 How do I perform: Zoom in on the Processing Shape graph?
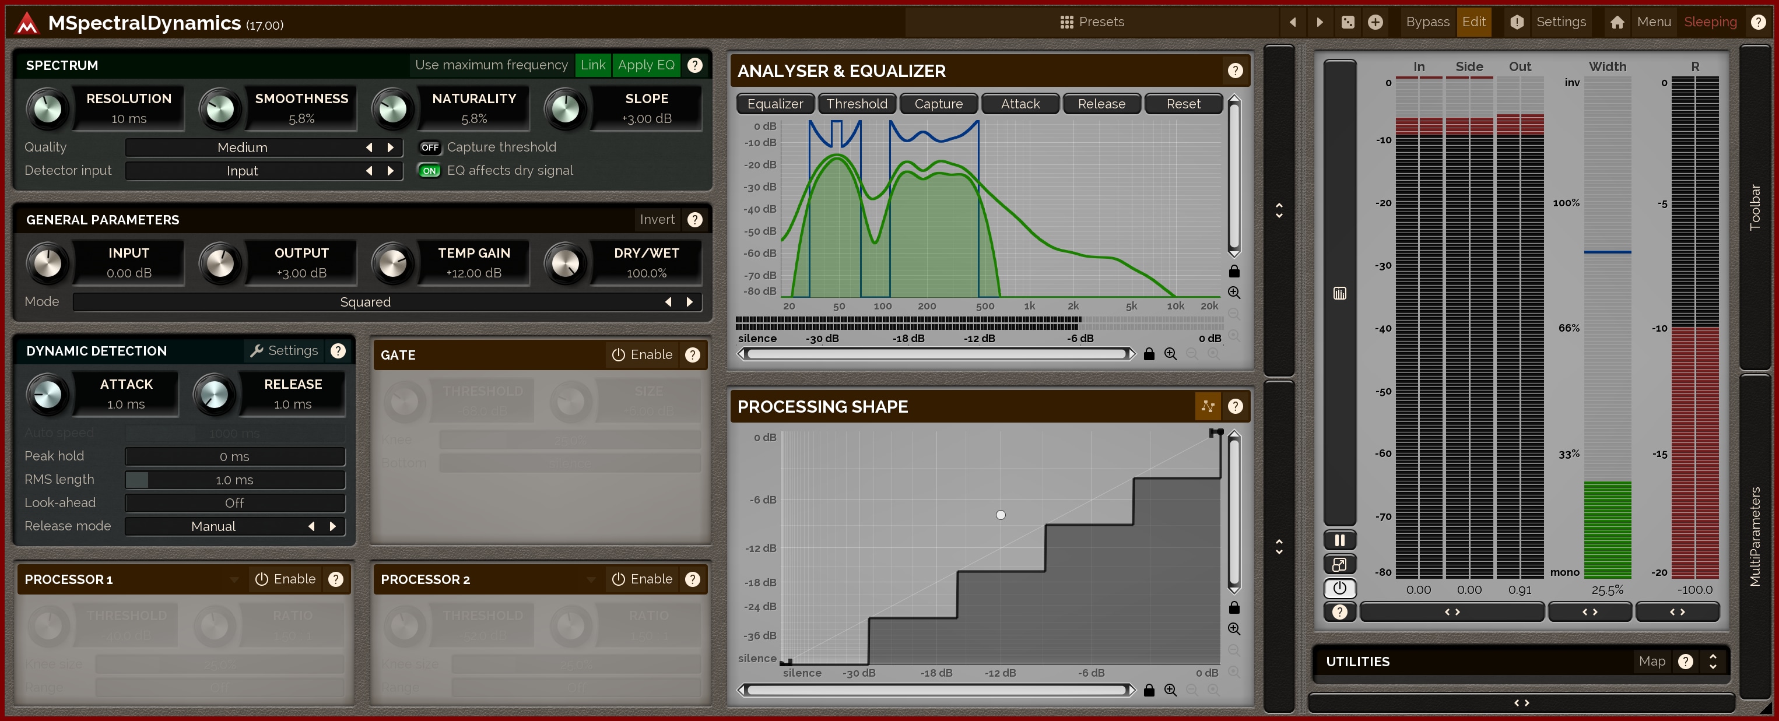pos(1234,628)
